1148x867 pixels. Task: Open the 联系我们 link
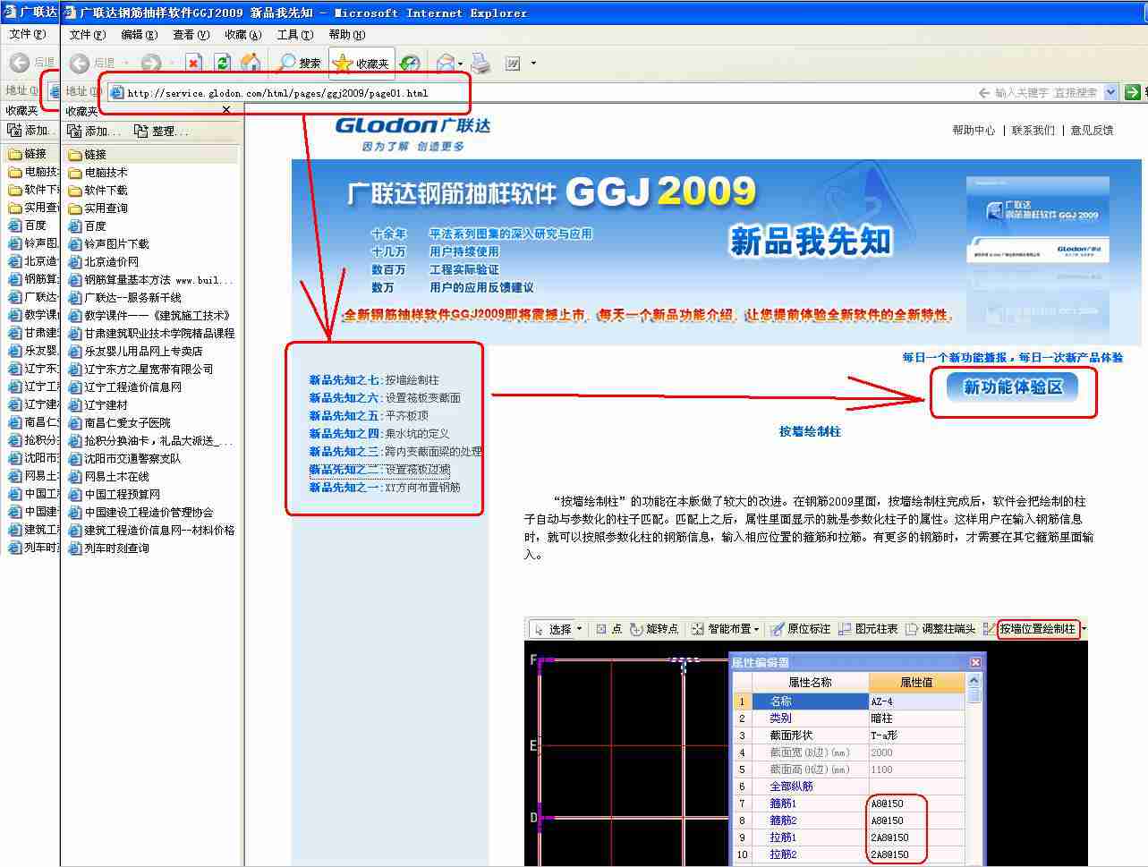pos(1033,130)
